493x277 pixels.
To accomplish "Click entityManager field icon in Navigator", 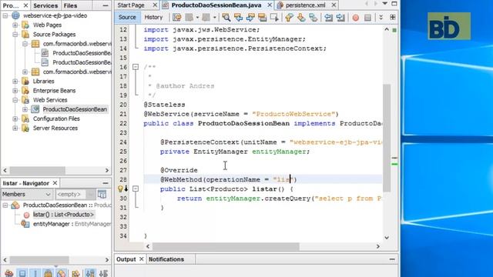I will coord(25,224).
